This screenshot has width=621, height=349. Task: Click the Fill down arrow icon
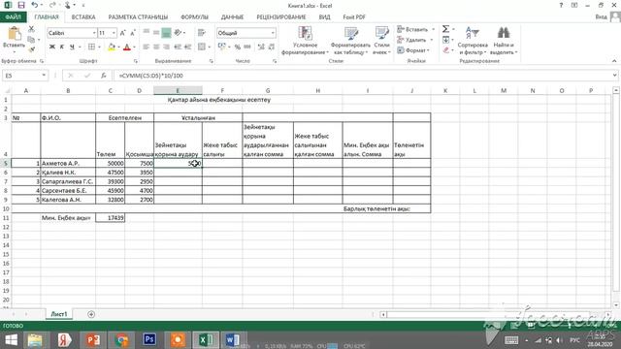(x=446, y=40)
